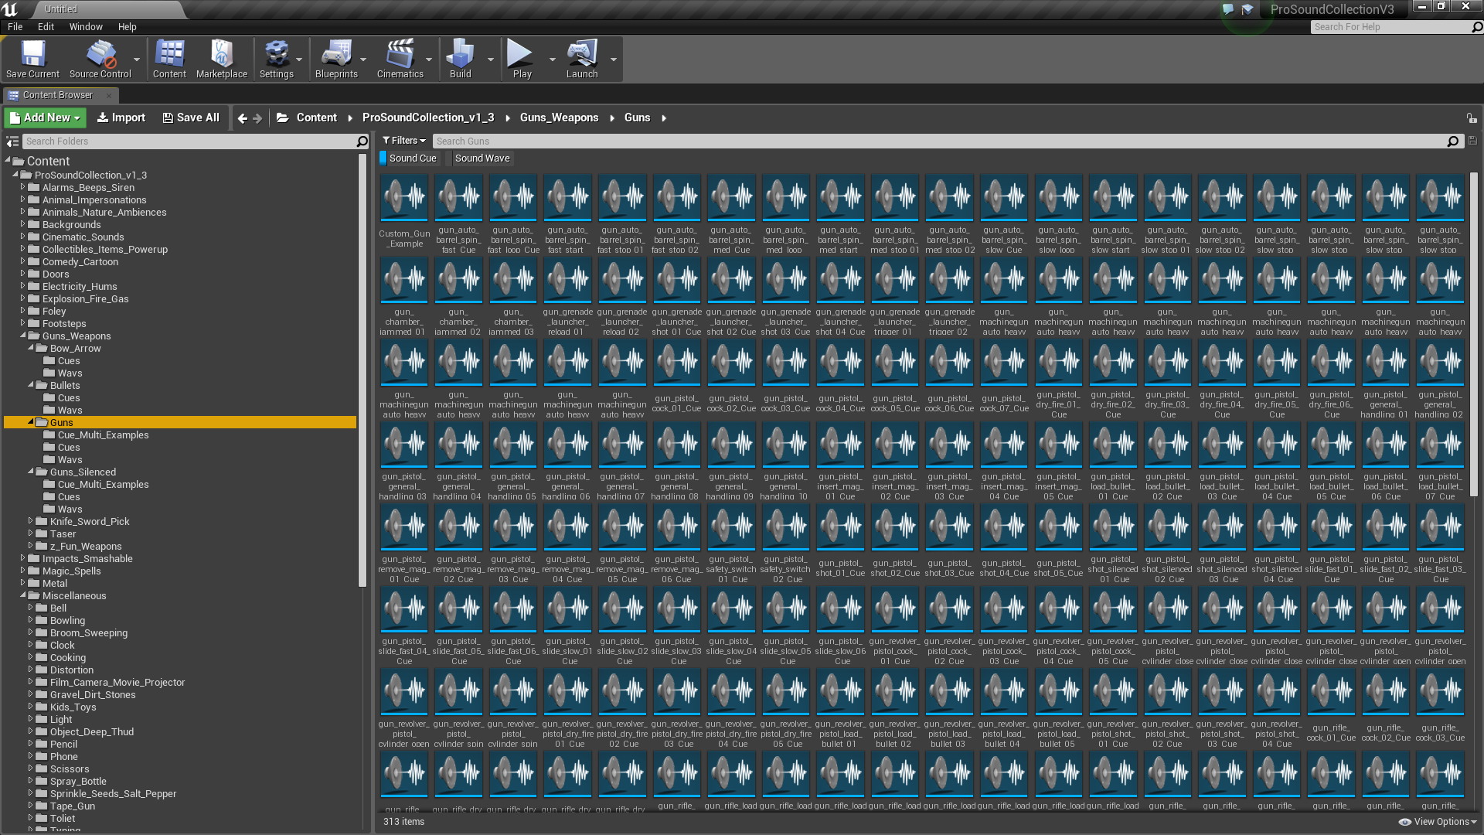
Task: Collapse the Guns_Weapons folder tree
Action: point(25,336)
